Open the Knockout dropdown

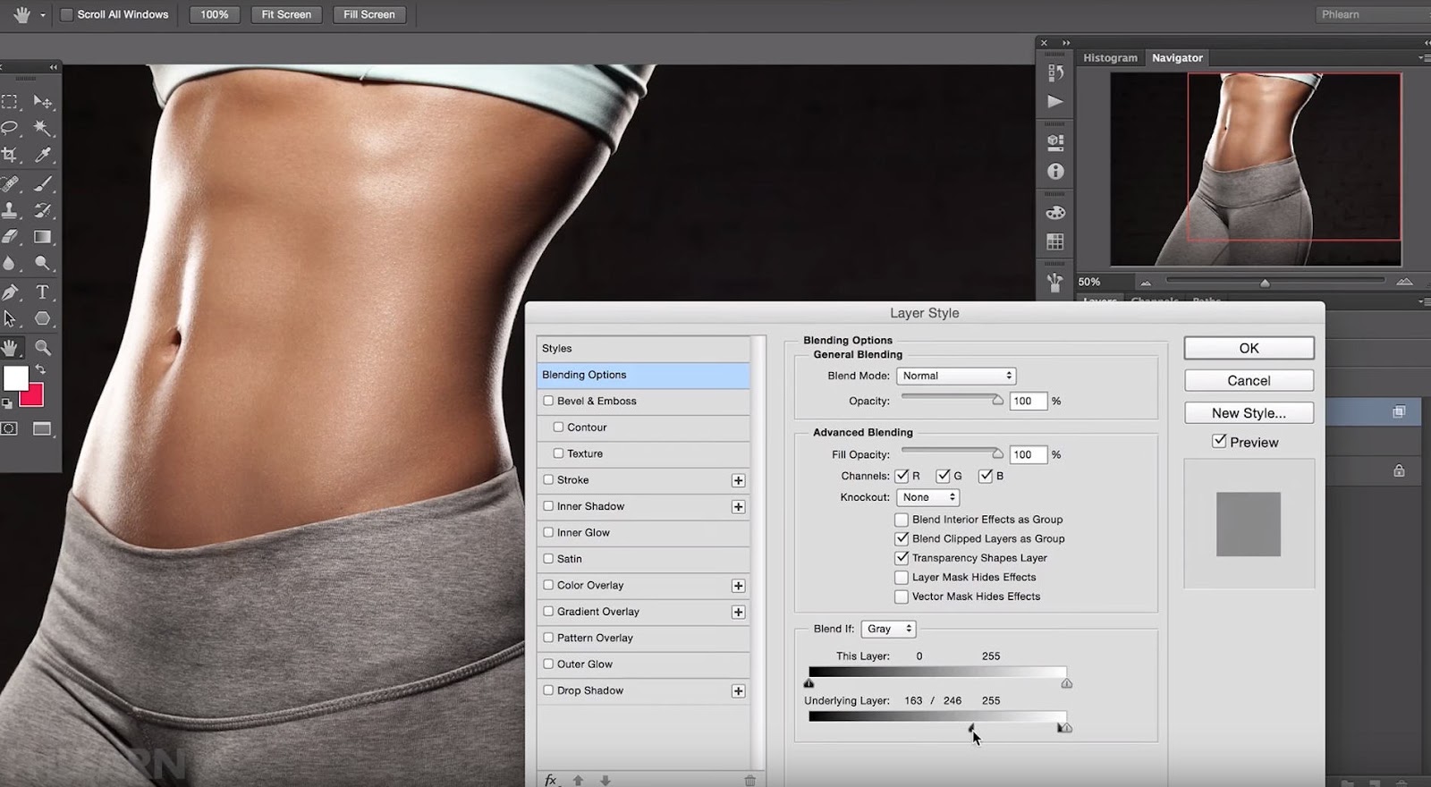[927, 497]
